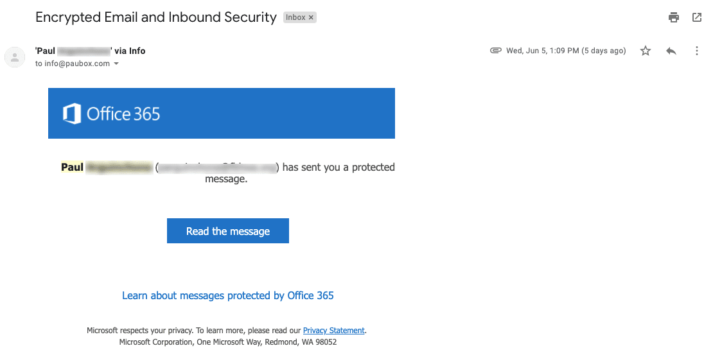Reply to the email with arrow icon

click(x=671, y=51)
